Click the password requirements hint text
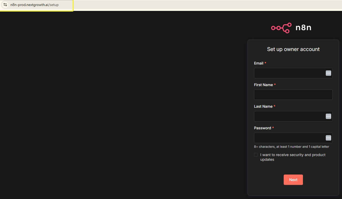This screenshot has height=199, width=342. (x=292, y=147)
